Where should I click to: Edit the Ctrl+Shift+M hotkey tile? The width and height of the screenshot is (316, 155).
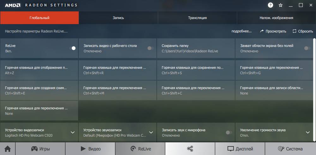(117, 90)
